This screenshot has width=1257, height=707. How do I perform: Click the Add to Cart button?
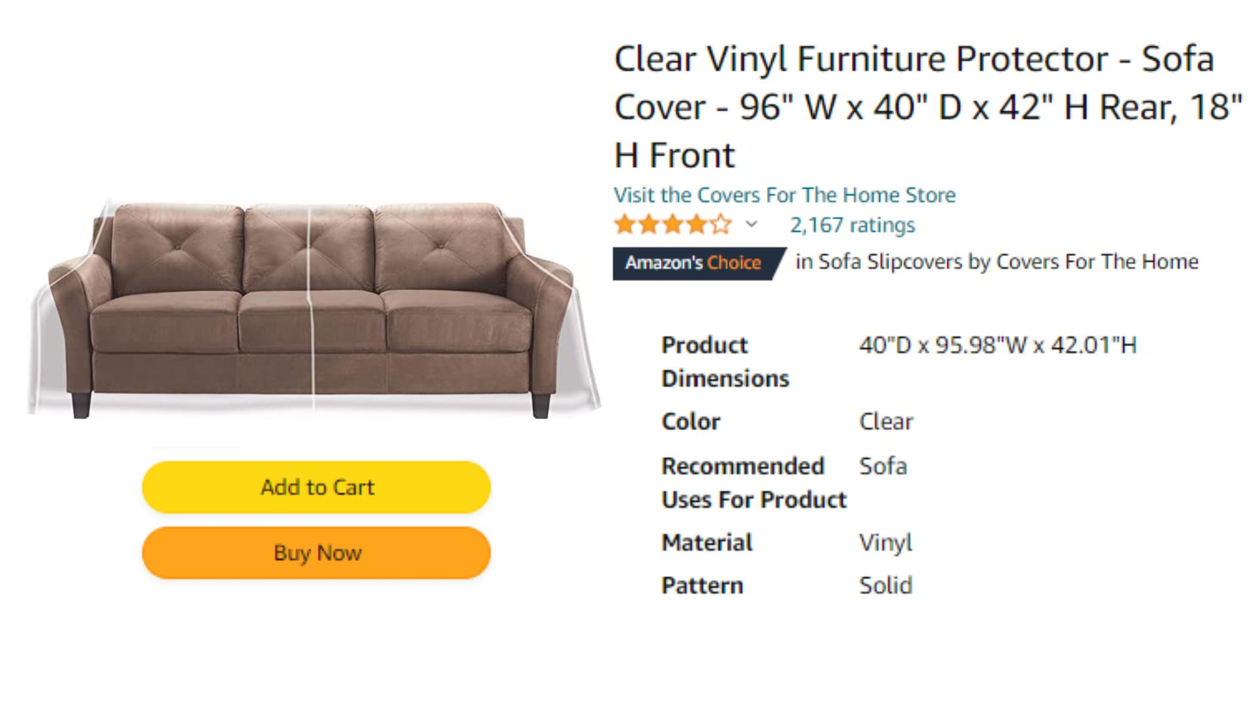[316, 487]
